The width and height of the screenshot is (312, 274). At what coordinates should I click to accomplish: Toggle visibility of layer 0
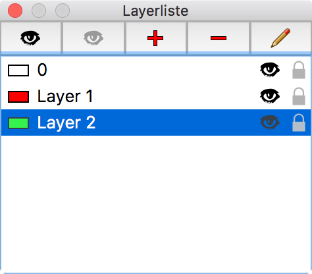[x=270, y=70]
